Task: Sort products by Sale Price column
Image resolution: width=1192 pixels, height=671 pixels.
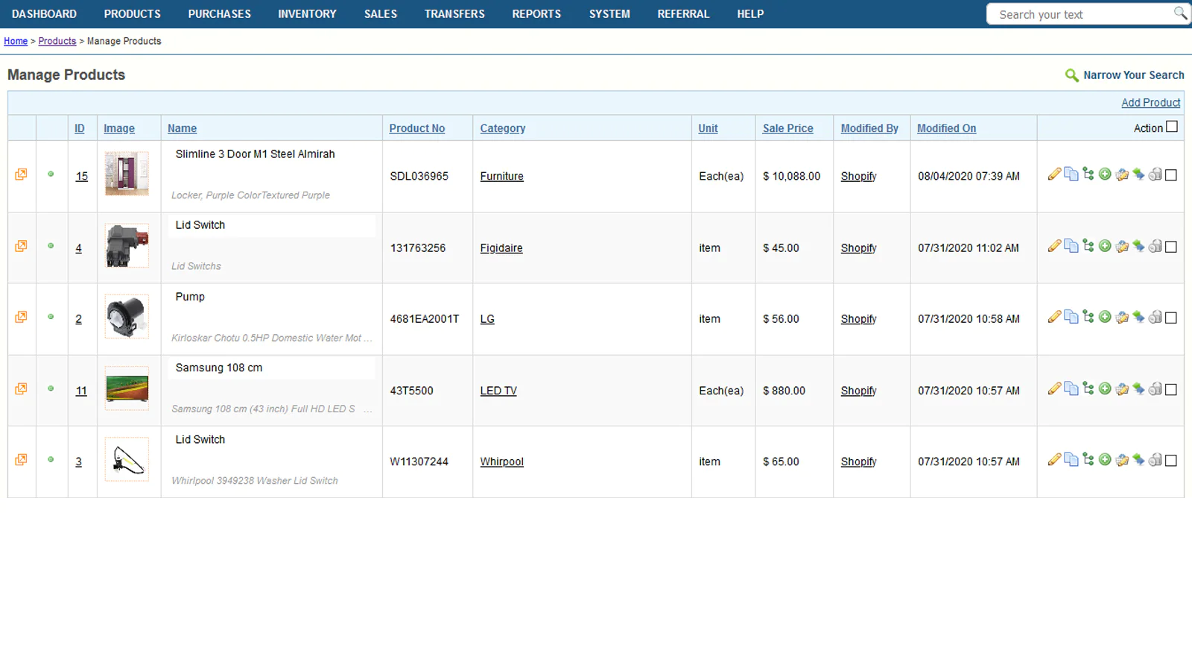Action: (787, 128)
